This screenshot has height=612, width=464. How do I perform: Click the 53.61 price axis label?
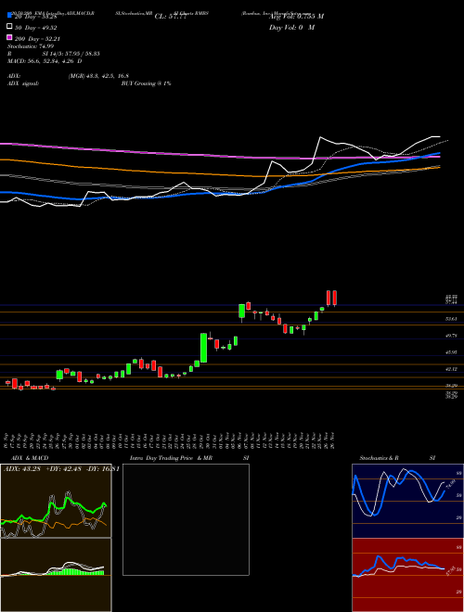click(x=452, y=319)
